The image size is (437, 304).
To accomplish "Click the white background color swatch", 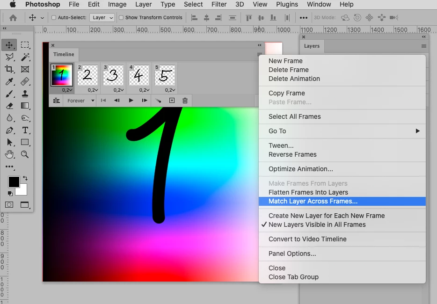I will click(x=23, y=191).
